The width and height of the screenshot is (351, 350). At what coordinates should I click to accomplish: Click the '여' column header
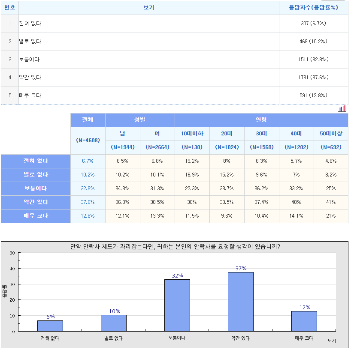(157, 134)
